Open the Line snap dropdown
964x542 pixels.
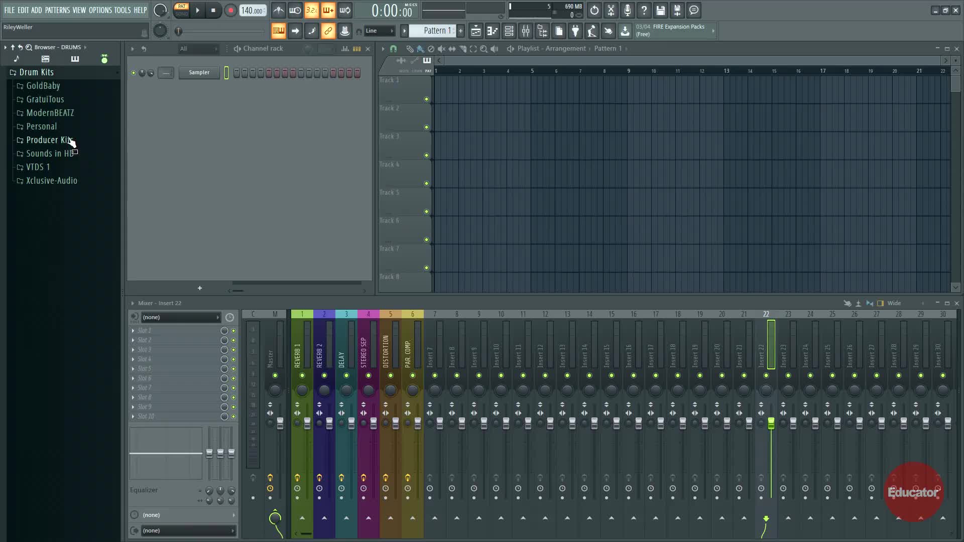click(x=379, y=31)
